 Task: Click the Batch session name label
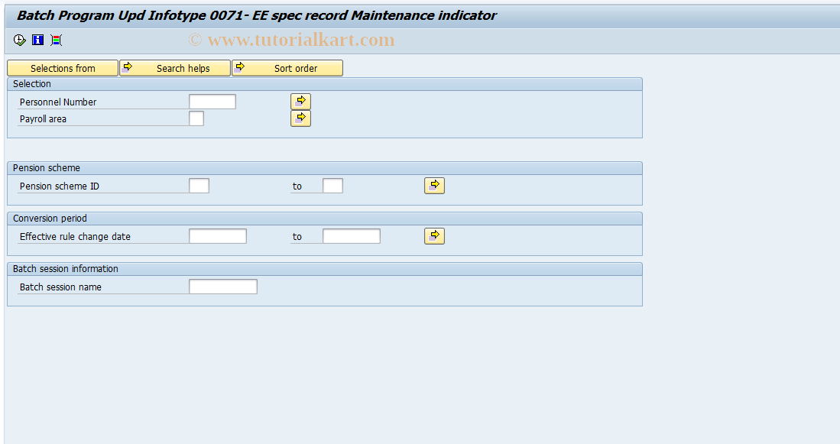pos(60,287)
